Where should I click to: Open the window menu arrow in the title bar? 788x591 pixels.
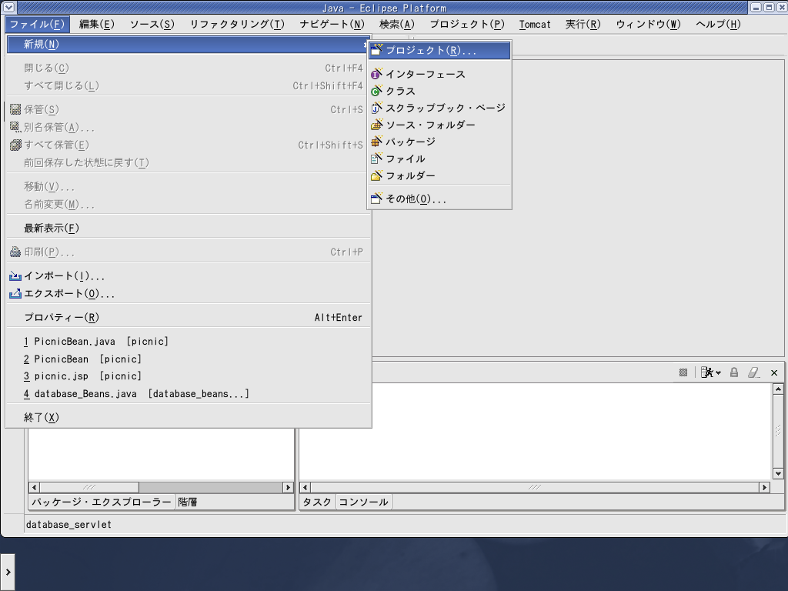8,7
